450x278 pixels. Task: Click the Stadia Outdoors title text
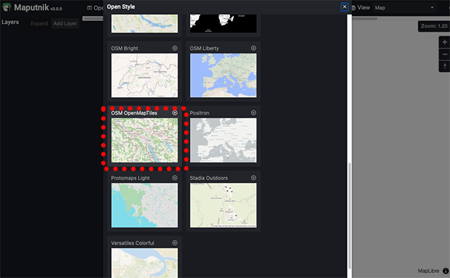(209, 178)
